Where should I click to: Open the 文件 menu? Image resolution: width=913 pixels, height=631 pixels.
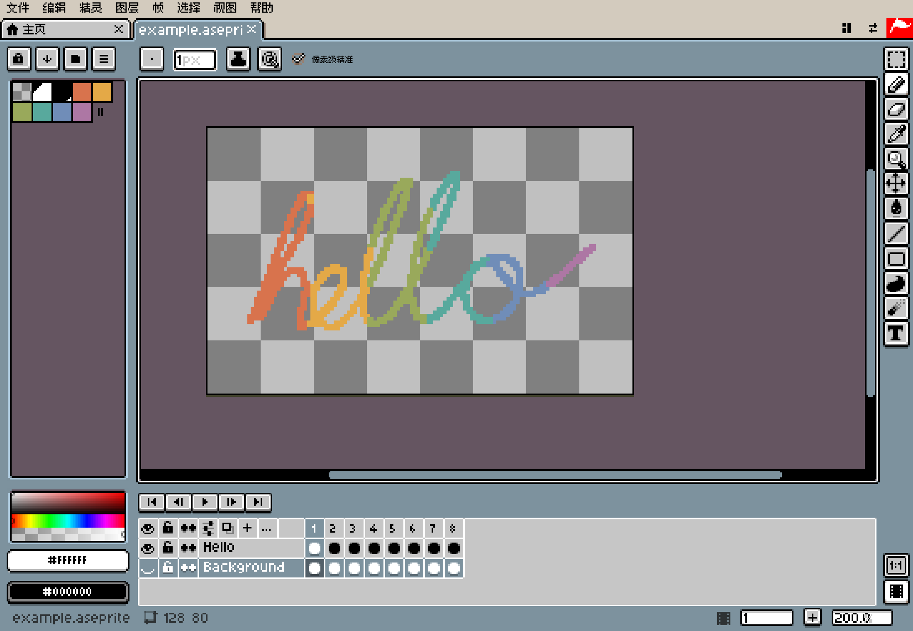click(x=18, y=8)
